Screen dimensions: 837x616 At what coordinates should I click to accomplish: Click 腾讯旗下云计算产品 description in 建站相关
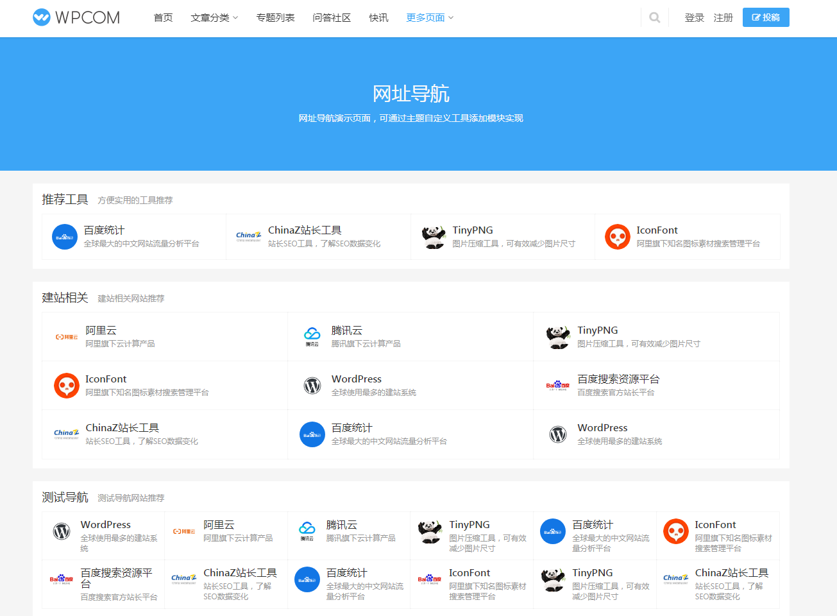pos(366,344)
